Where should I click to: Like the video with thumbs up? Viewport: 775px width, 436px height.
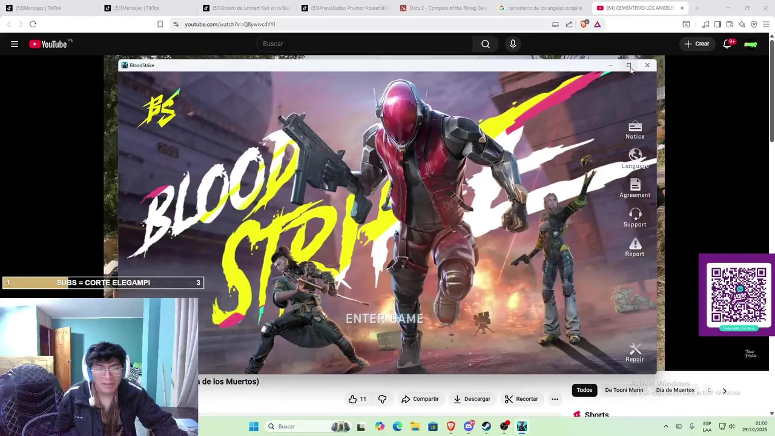(357, 399)
